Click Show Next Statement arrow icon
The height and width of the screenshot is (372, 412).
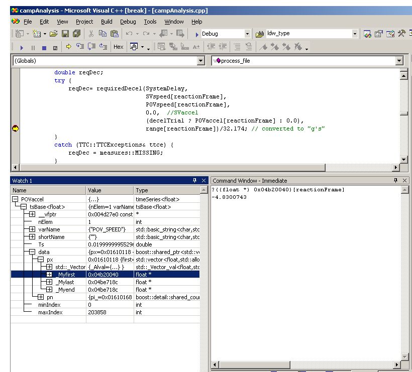click(68, 47)
